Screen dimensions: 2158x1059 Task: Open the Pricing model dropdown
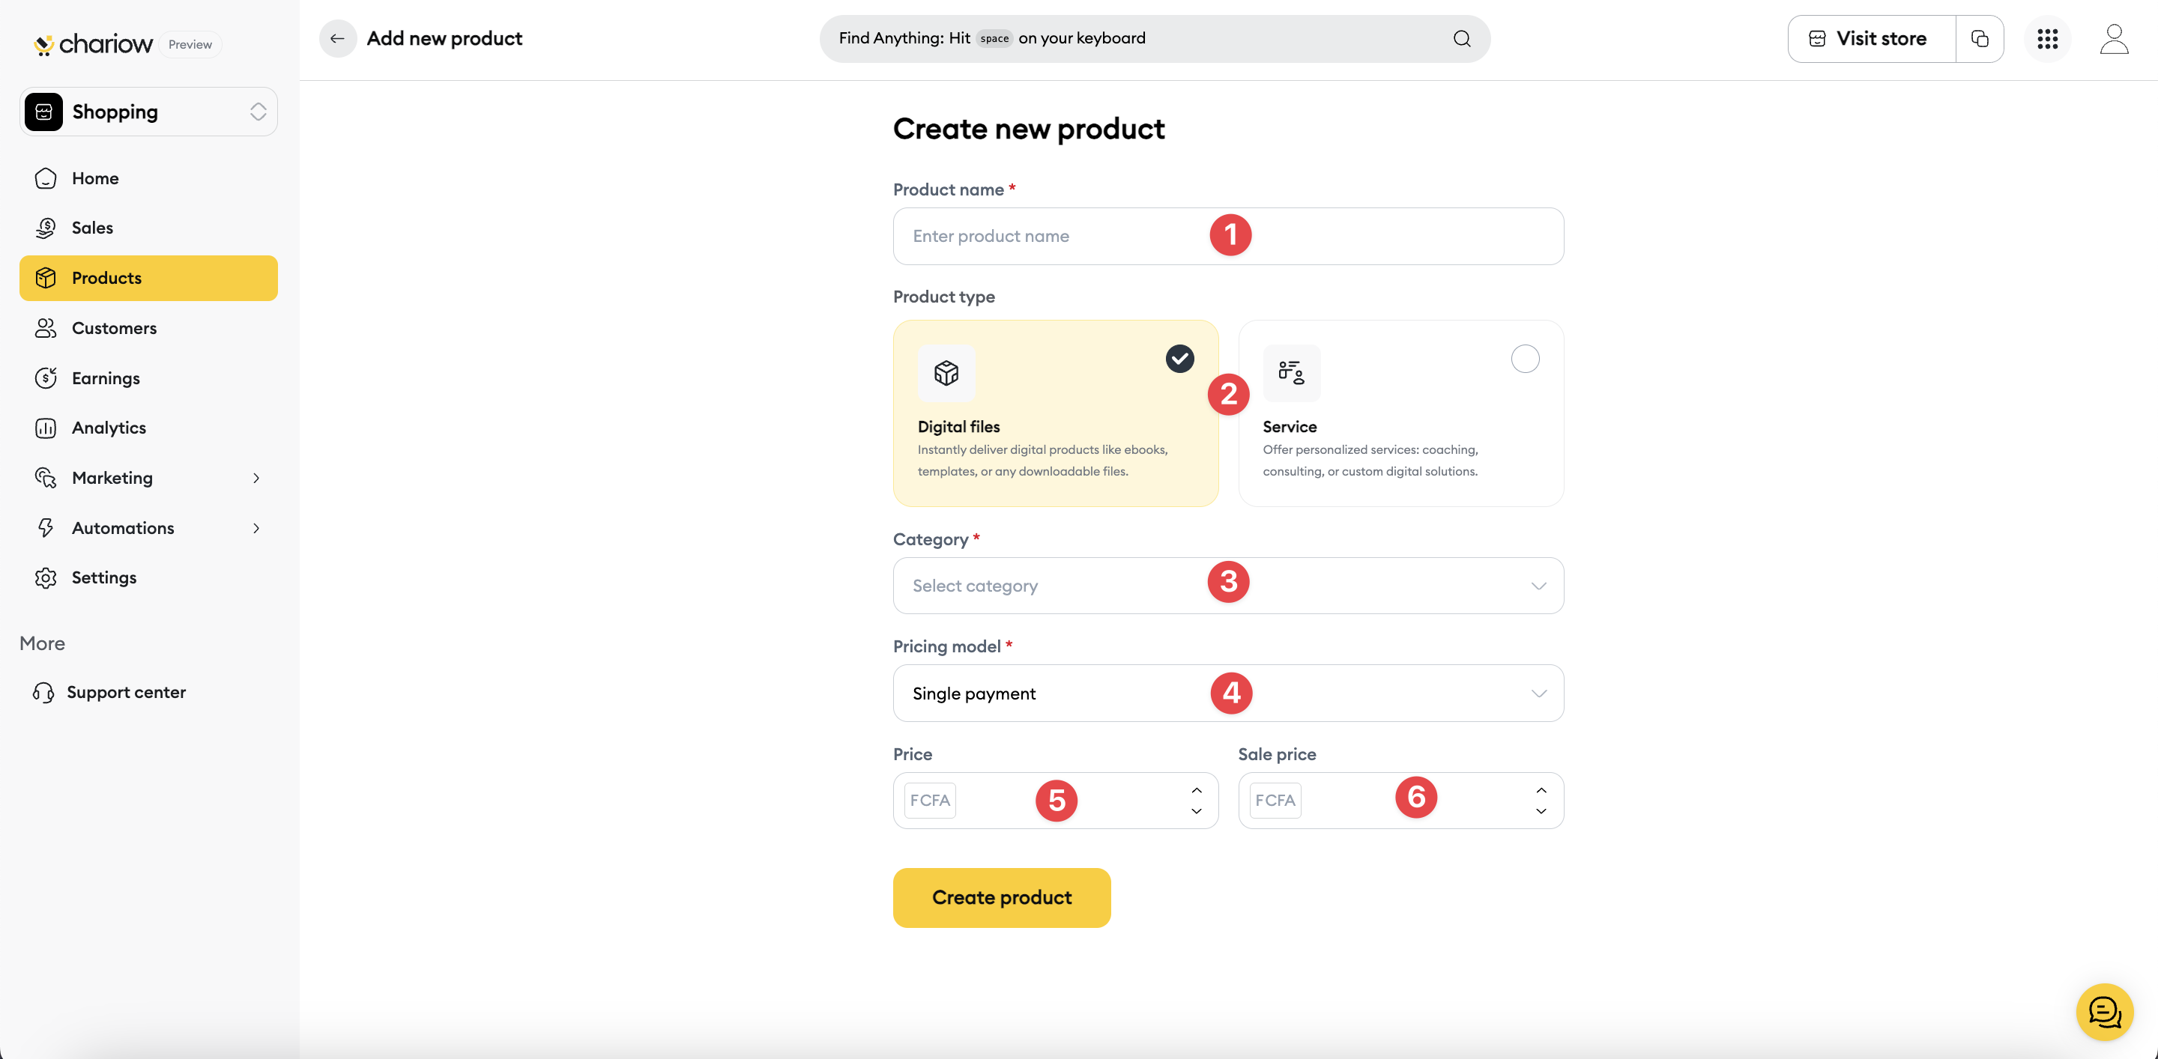[x=1228, y=694]
